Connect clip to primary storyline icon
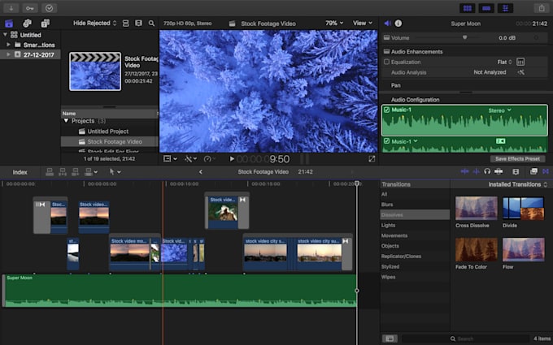The image size is (553, 345). pos(50,172)
